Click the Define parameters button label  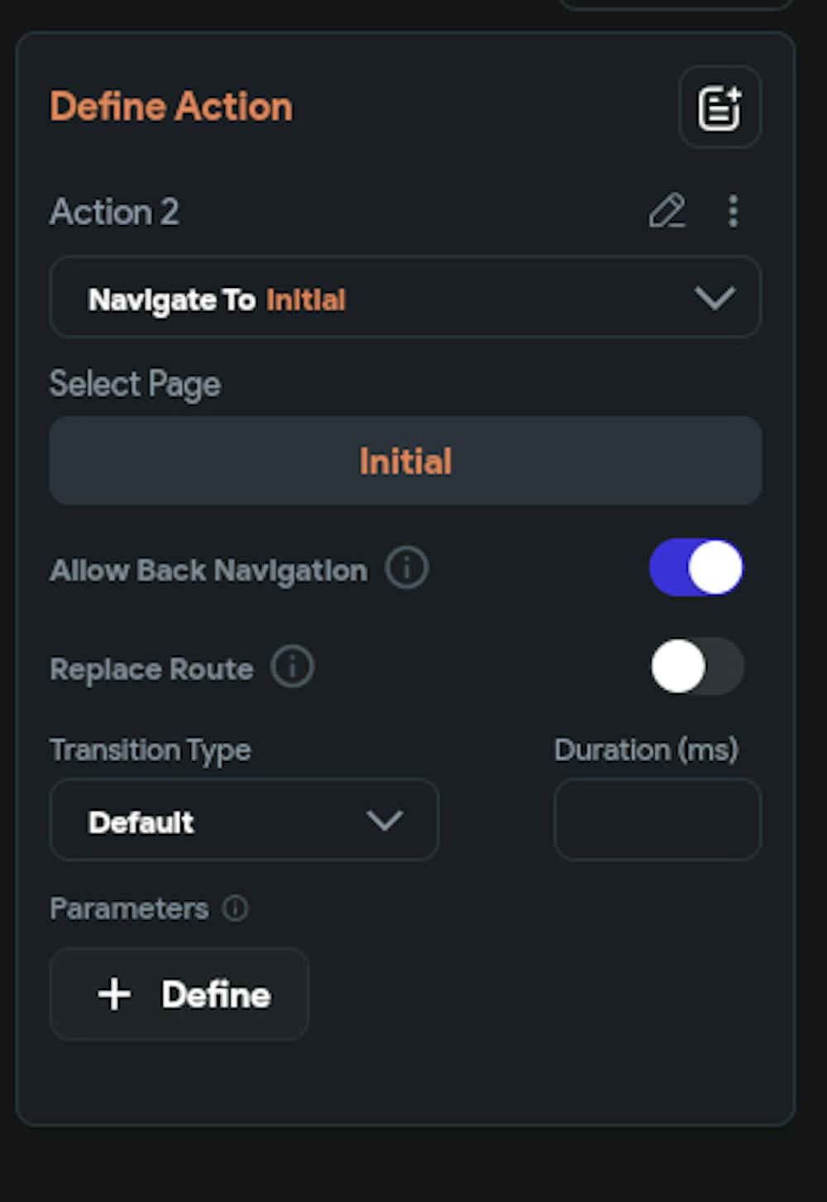[x=216, y=994]
